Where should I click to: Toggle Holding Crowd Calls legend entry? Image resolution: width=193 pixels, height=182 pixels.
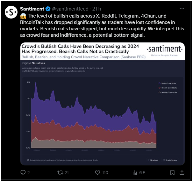(x=168, y=92)
